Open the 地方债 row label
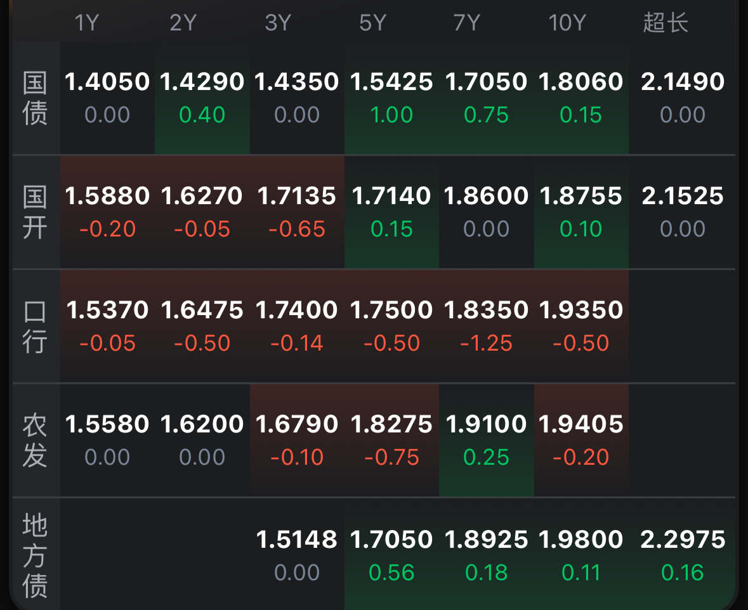 (x=36, y=556)
